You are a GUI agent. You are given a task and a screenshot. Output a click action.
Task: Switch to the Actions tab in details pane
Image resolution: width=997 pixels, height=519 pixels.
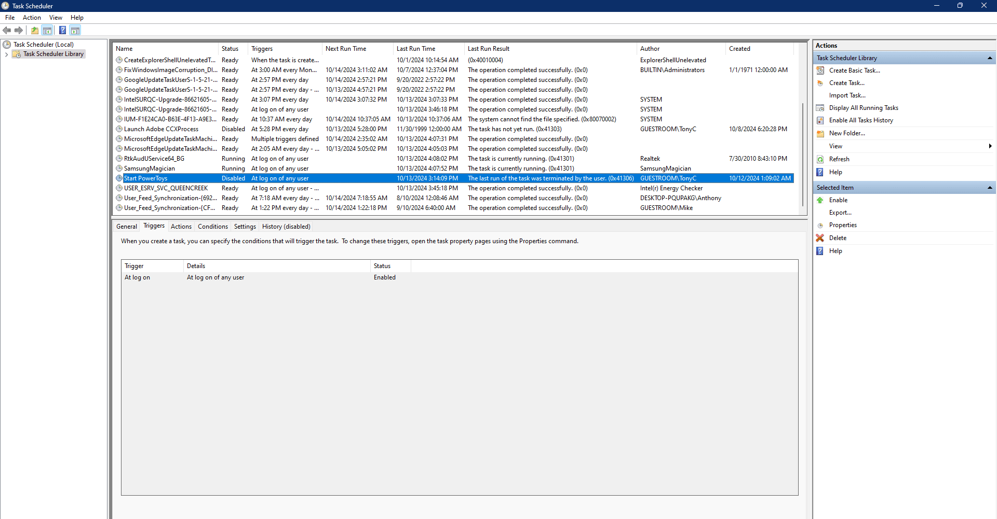pyautogui.click(x=181, y=227)
